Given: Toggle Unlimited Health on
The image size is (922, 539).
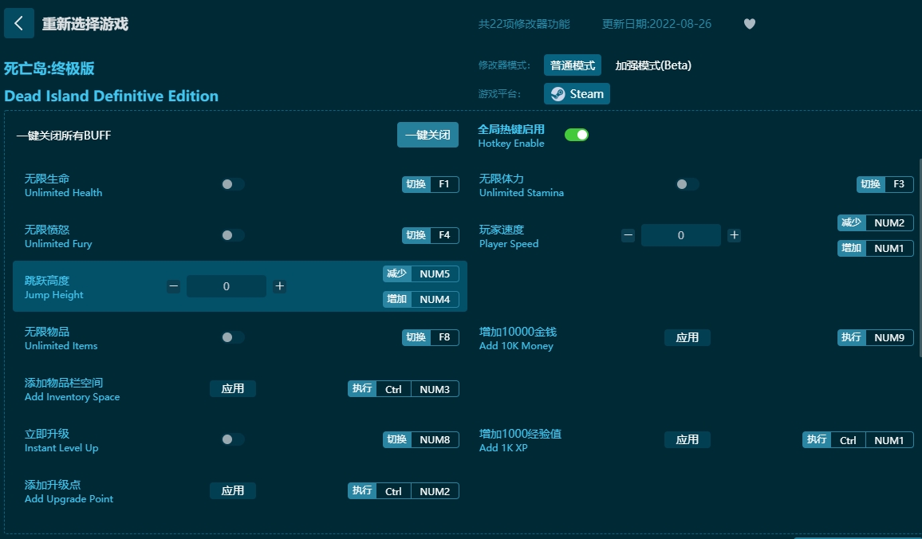Looking at the screenshot, I should (232, 183).
